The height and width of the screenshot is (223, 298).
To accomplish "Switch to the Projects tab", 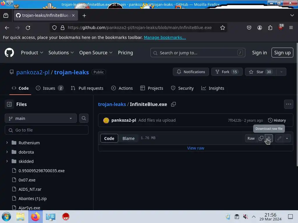I will point(152,88).
